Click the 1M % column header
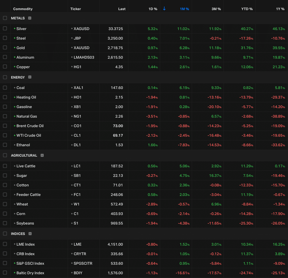Image resolution: width=288 pixels, height=278 pixels. (x=184, y=9)
